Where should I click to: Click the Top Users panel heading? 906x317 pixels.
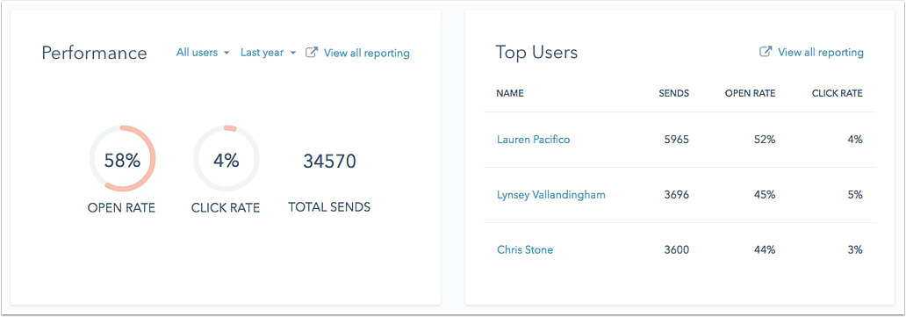click(536, 52)
